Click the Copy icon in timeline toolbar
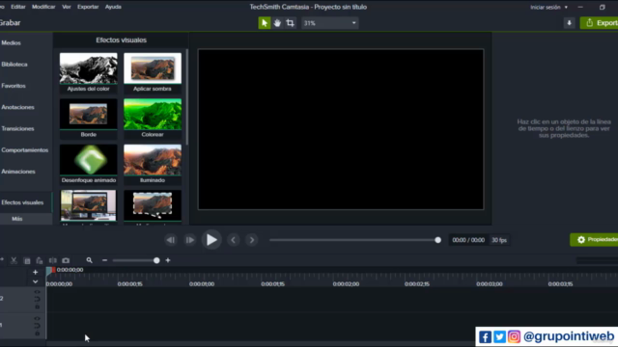Viewport: 618px width, 347px height. [27, 260]
